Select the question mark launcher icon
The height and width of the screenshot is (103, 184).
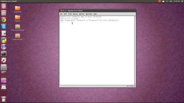[4, 67]
